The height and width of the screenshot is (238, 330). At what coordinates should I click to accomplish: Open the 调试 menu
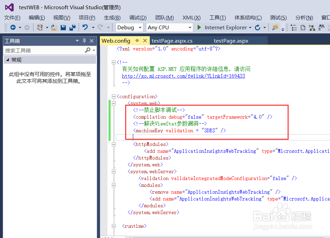point(138,17)
